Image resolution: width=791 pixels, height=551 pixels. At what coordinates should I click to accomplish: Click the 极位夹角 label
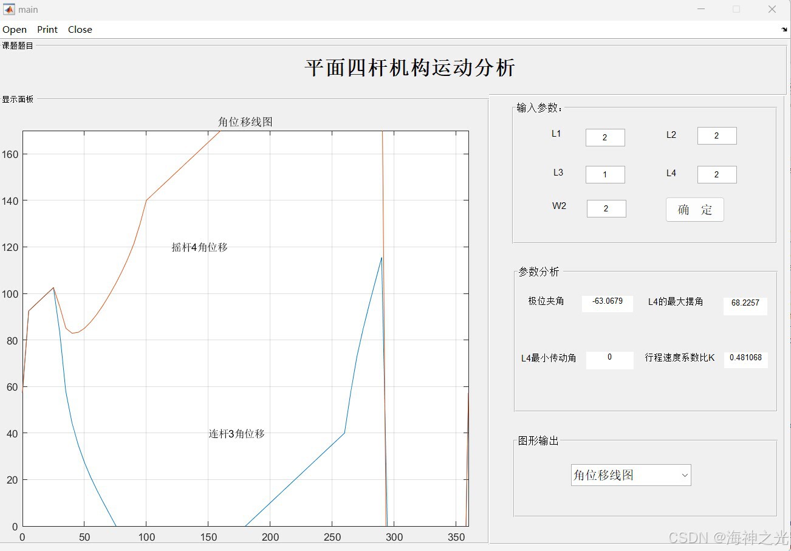(546, 301)
